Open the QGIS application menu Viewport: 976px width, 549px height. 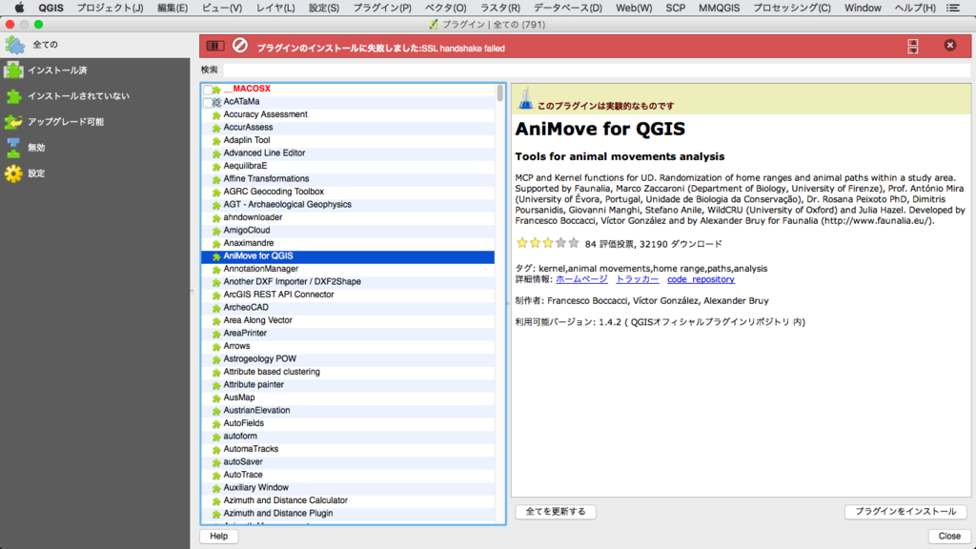tap(51, 8)
